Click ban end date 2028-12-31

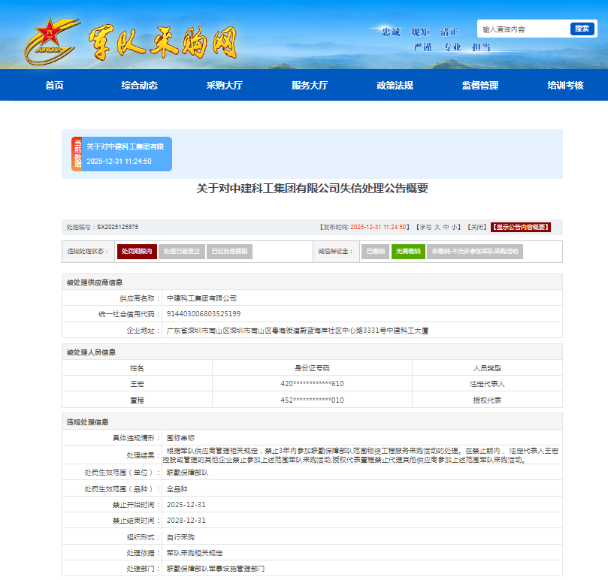[186, 521]
